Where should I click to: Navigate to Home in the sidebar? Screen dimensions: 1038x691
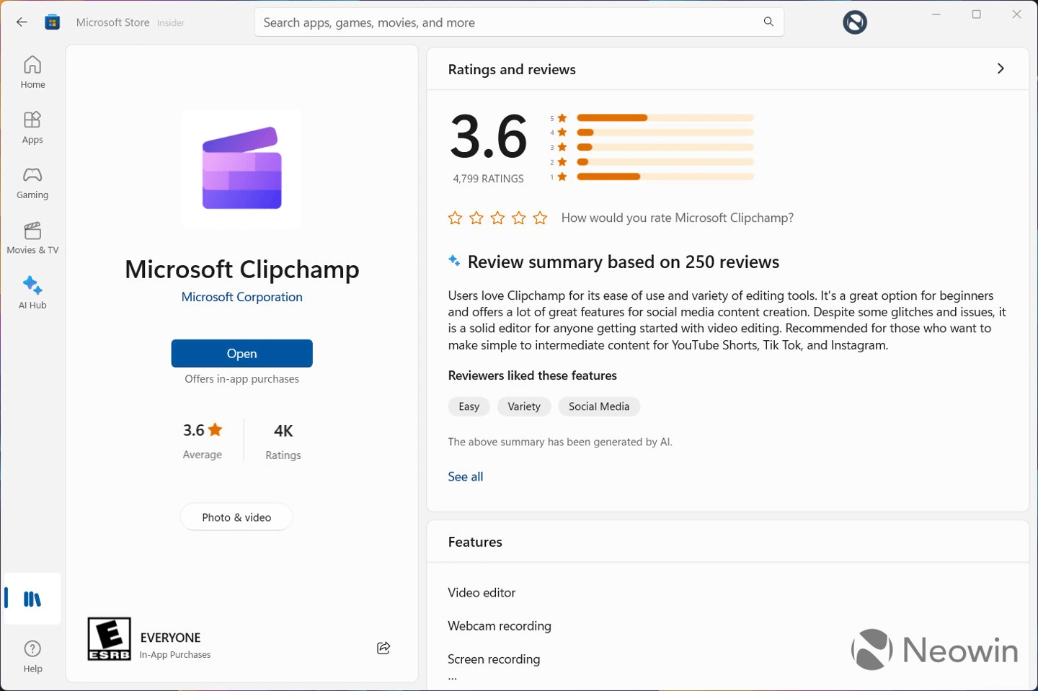click(x=32, y=72)
